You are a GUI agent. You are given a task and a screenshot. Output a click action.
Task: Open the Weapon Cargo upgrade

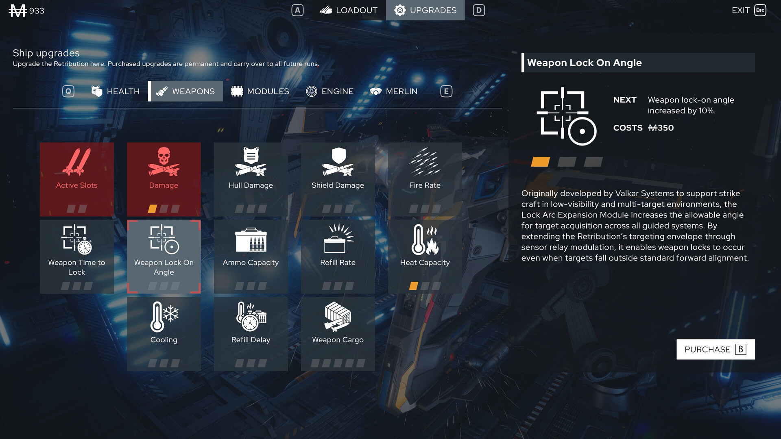click(338, 333)
